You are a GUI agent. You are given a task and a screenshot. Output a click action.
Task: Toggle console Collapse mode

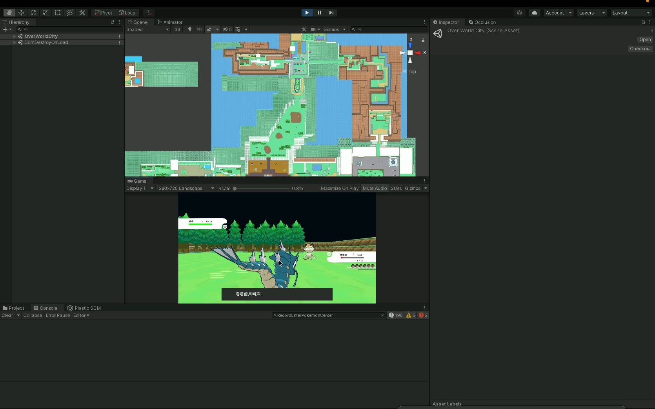click(33, 315)
